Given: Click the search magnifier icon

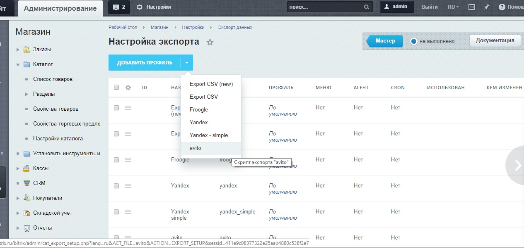Looking at the screenshot, I should pyautogui.click(x=367, y=7).
